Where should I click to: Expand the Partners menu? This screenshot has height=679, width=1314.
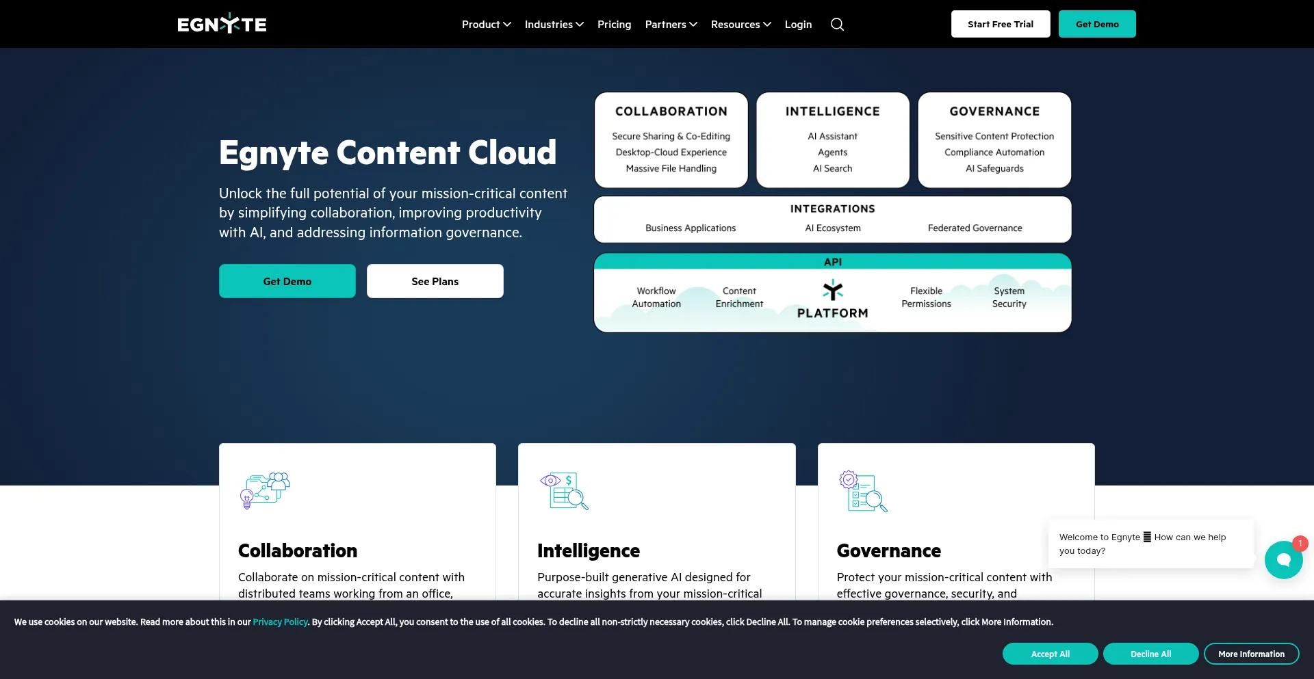671,25
